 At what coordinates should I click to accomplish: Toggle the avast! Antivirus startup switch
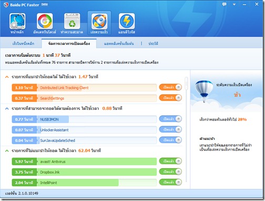[x=170, y=161]
